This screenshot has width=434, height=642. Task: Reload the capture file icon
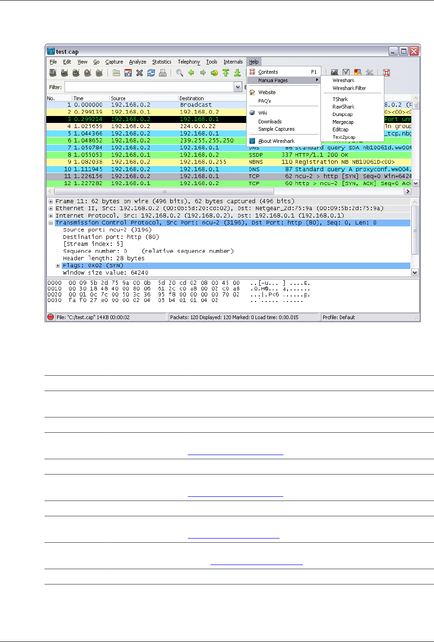pyautogui.click(x=151, y=73)
